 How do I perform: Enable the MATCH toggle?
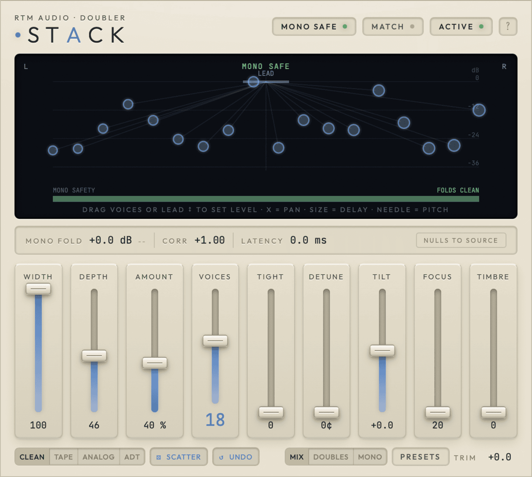[x=393, y=27]
